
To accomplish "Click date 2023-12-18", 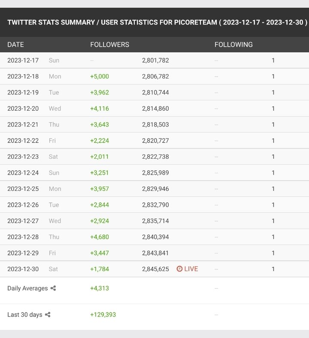I will 23,76.
